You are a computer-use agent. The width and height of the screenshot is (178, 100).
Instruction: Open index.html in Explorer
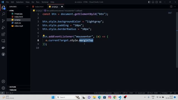click(x=19, y=17)
